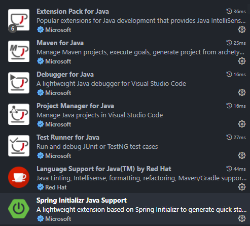250x226 pixels.
Task: Click the Red Hat publisher name
Action: coord(56,187)
